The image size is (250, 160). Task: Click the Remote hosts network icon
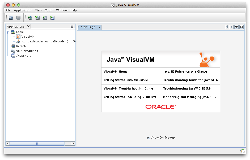[x=13, y=46]
